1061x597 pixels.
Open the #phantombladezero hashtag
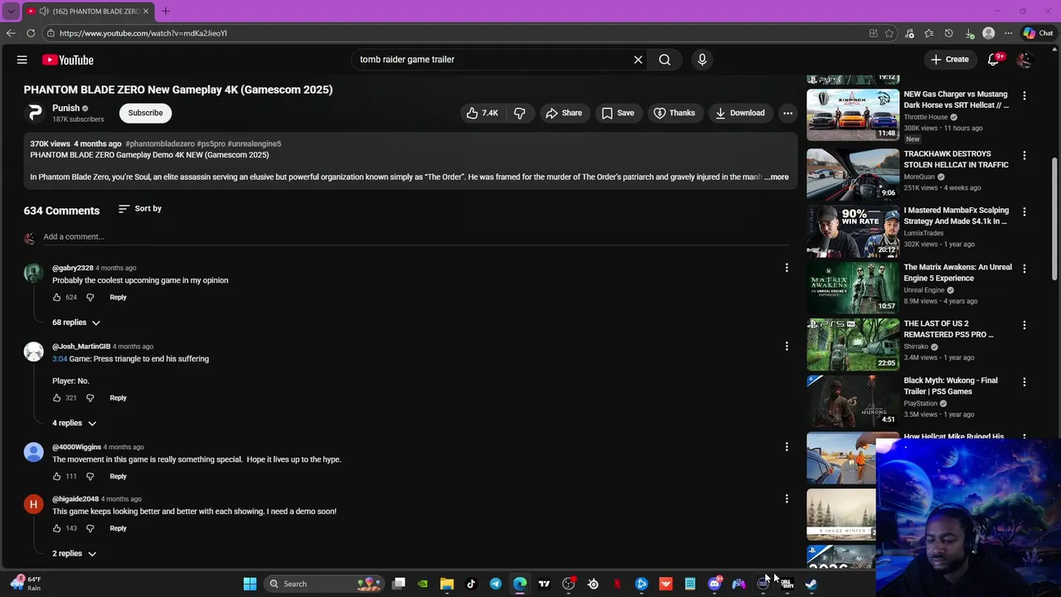point(160,143)
